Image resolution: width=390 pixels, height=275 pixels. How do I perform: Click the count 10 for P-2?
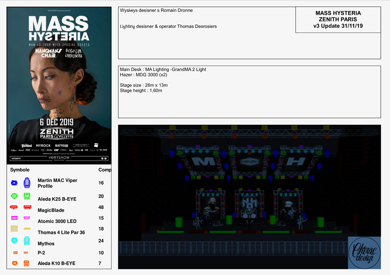[101, 253]
